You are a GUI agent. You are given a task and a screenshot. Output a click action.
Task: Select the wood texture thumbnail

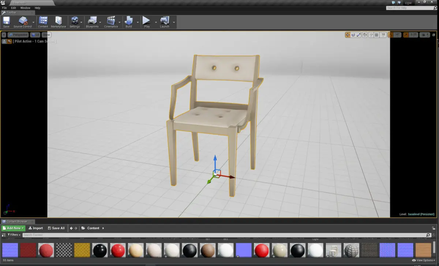coord(423,250)
